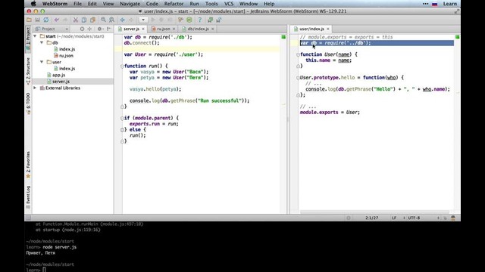Click the Collapse All icon in Project panel
The image size is (485, 272).
(x=89, y=29)
